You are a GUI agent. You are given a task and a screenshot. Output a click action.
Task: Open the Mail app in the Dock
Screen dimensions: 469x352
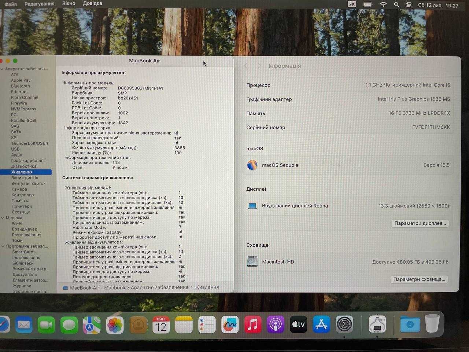24,324
